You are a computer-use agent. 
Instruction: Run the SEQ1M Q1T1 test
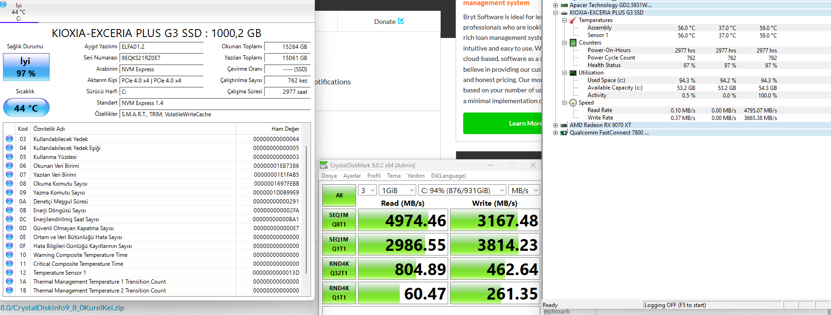(x=339, y=244)
